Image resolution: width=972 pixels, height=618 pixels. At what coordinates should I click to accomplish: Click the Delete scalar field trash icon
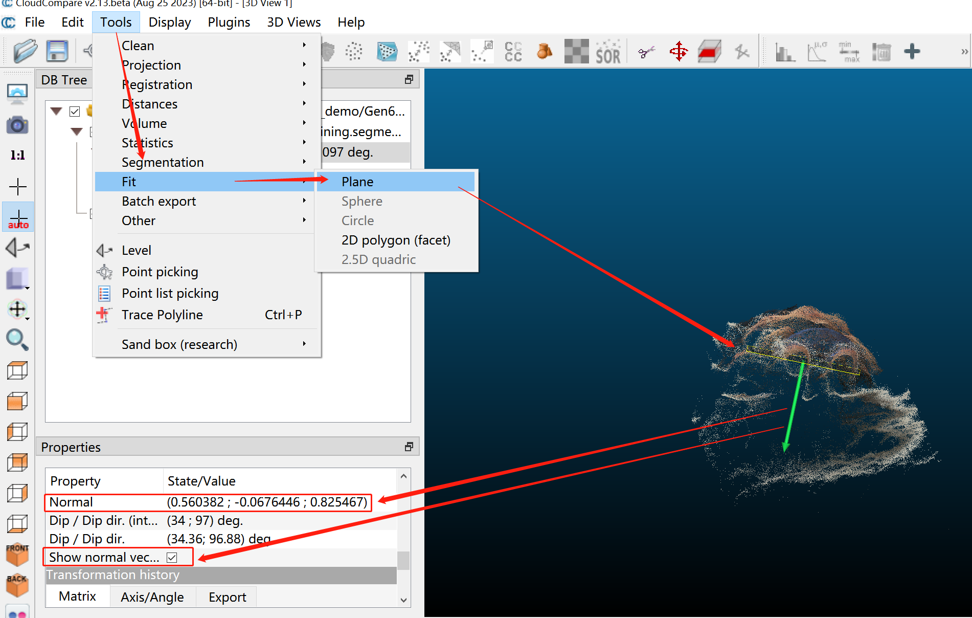tap(881, 51)
